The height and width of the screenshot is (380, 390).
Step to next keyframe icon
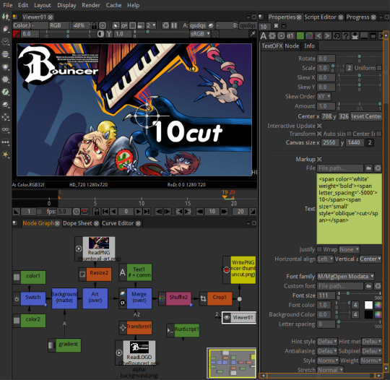pyautogui.click(x=188, y=212)
